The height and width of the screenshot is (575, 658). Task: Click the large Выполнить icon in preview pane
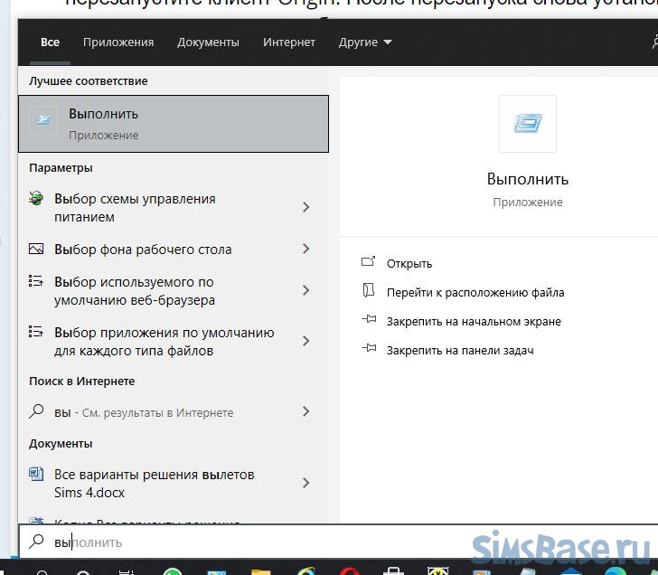[527, 124]
